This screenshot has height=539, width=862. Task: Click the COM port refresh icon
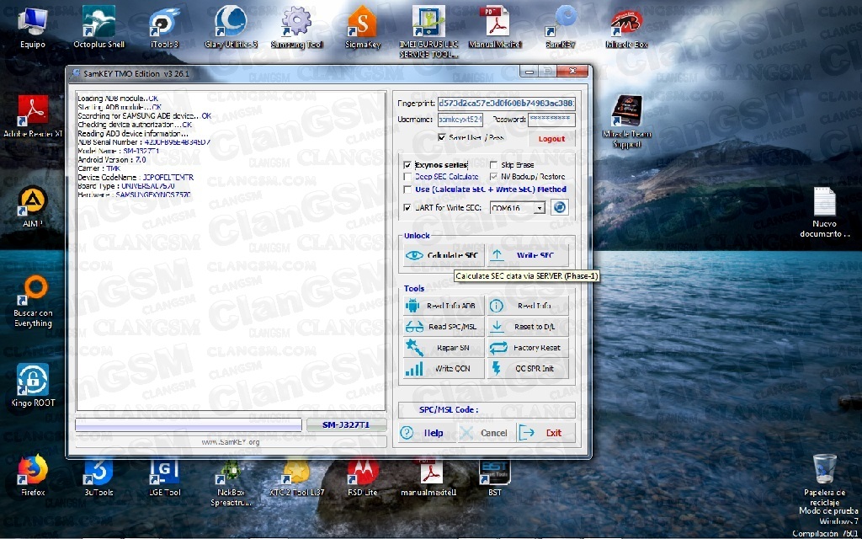pos(559,207)
